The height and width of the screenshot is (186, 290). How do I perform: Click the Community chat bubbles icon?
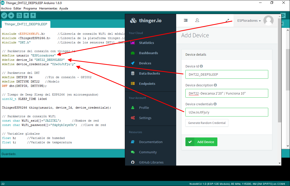point(133,152)
